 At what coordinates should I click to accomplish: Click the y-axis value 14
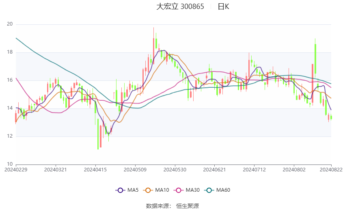coord(10,108)
